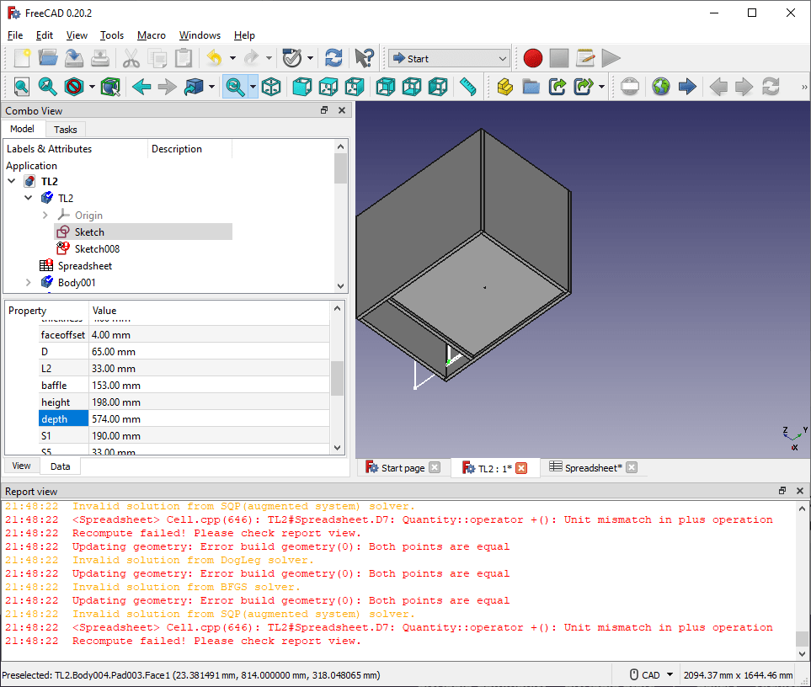Open the Macro menu
Screen dimensions: 811x687
point(151,35)
